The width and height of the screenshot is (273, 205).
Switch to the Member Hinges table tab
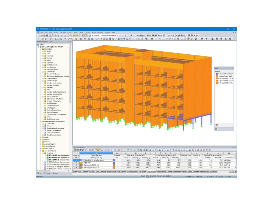[162, 172]
